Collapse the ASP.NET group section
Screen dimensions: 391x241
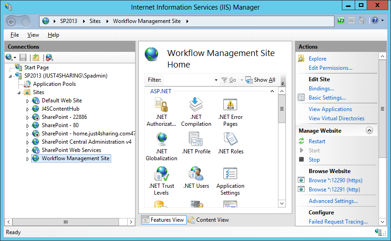click(272, 91)
